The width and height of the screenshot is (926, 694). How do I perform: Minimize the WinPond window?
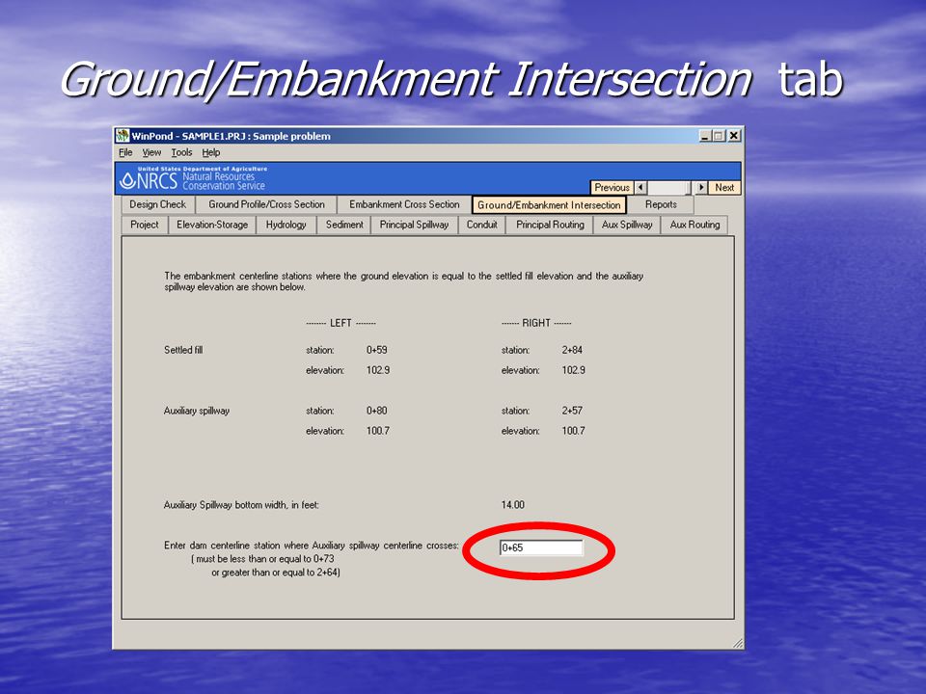pyautogui.click(x=705, y=136)
